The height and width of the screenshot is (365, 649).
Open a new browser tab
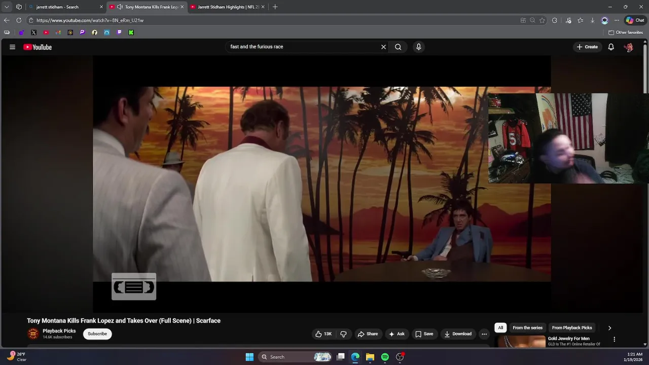[275, 7]
